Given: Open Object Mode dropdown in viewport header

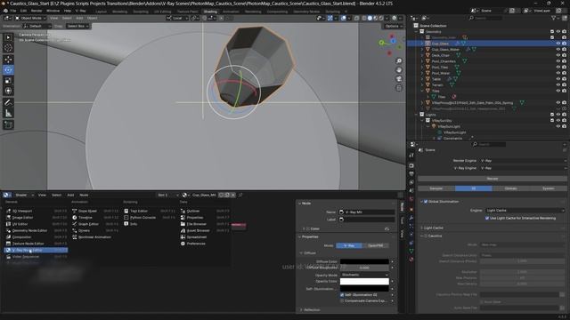Looking at the screenshot, I should [x=30, y=18].
